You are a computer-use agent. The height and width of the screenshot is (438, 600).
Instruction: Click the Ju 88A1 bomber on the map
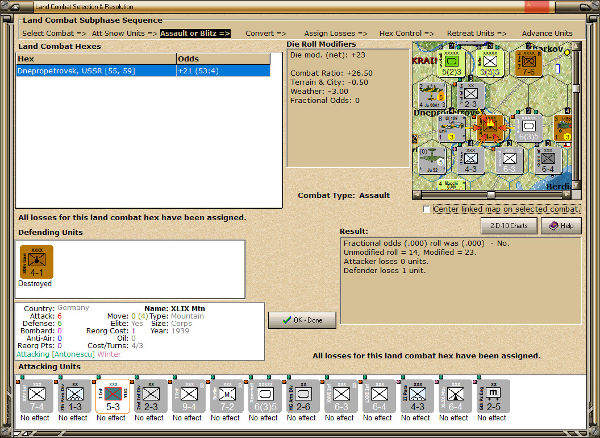coord(432,96)
